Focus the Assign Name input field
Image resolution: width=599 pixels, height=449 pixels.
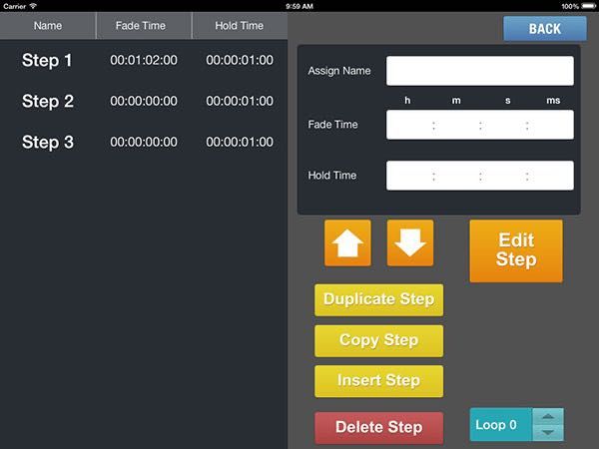[x=480, y=71]
